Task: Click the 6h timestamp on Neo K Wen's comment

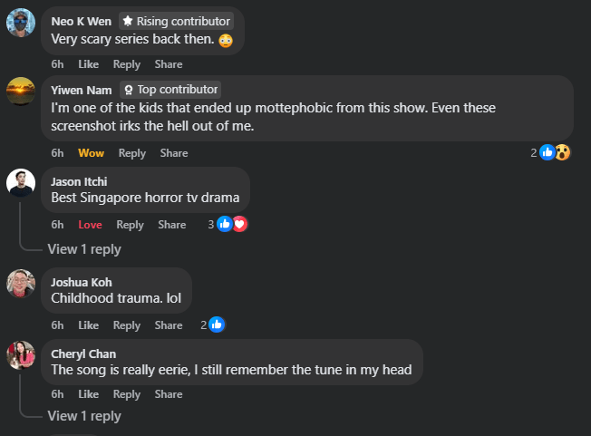Action: tap(57, 64)
